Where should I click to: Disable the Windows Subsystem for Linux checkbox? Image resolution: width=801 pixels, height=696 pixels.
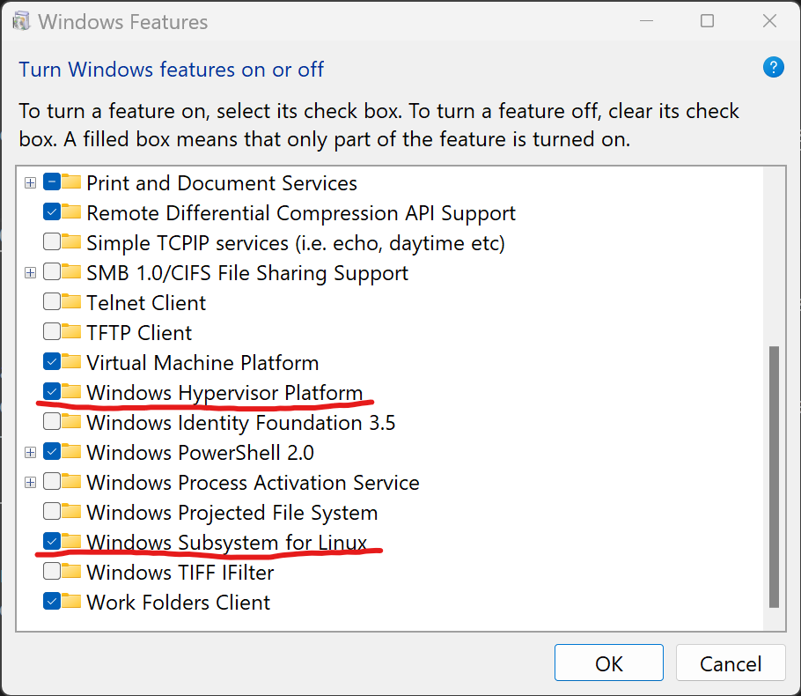52,541
